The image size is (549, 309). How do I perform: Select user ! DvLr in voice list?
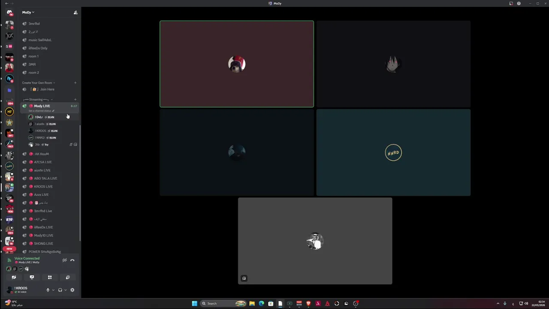pyautogui.click(x=52, y=117)
